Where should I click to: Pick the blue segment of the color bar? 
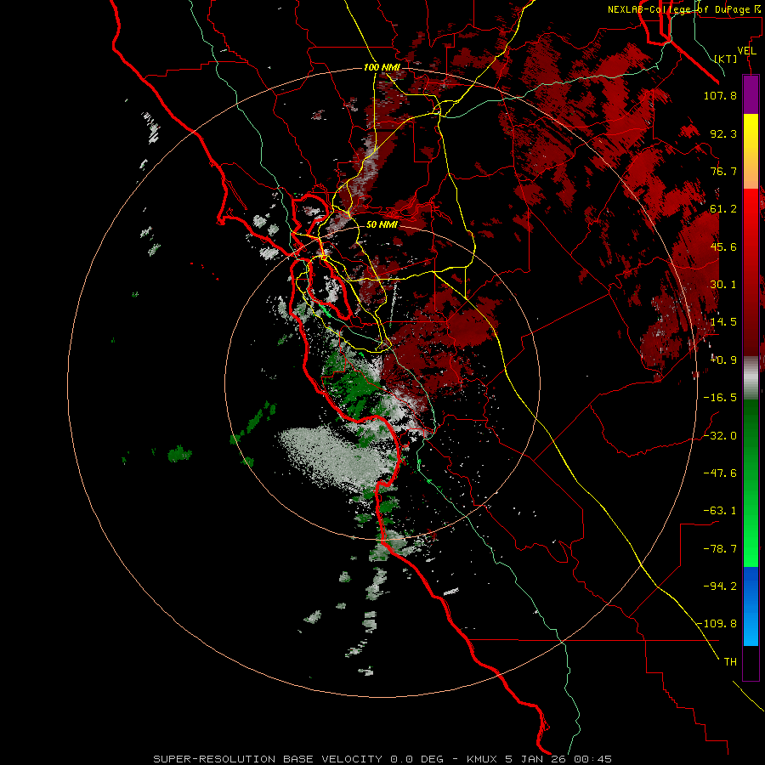pos(751,606)
